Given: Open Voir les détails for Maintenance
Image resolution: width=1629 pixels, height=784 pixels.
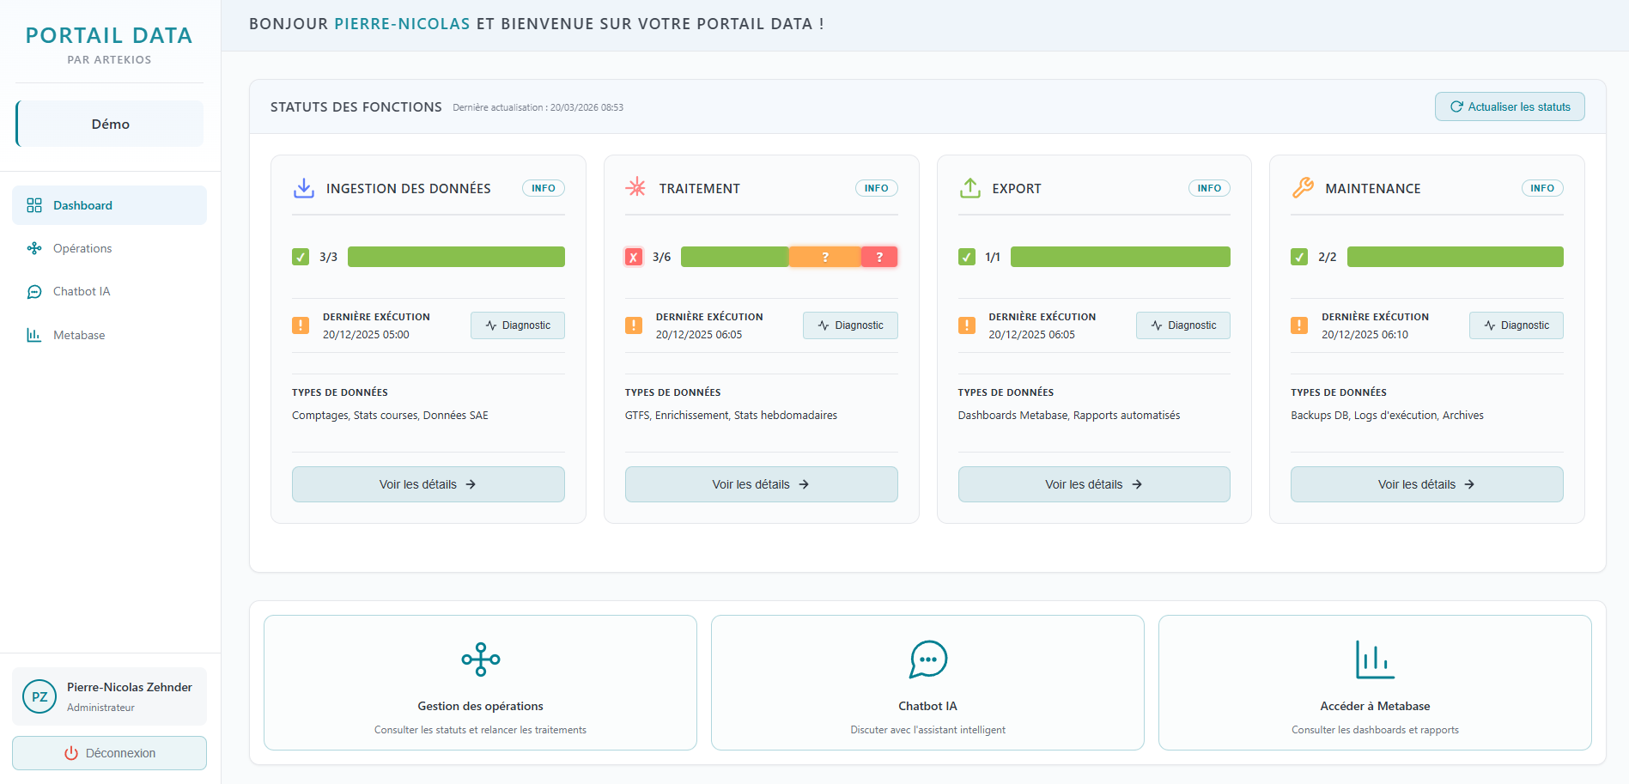Looking at the screenshot, I should coord(1425,484).
